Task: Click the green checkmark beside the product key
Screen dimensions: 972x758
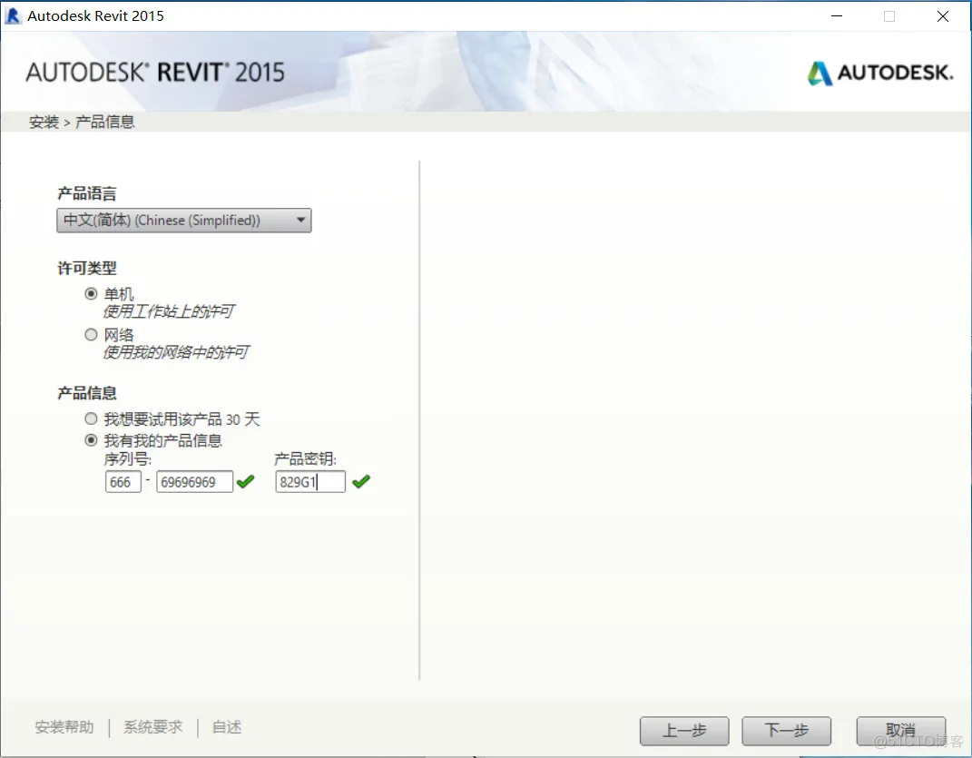Action: tap(360, 482)
